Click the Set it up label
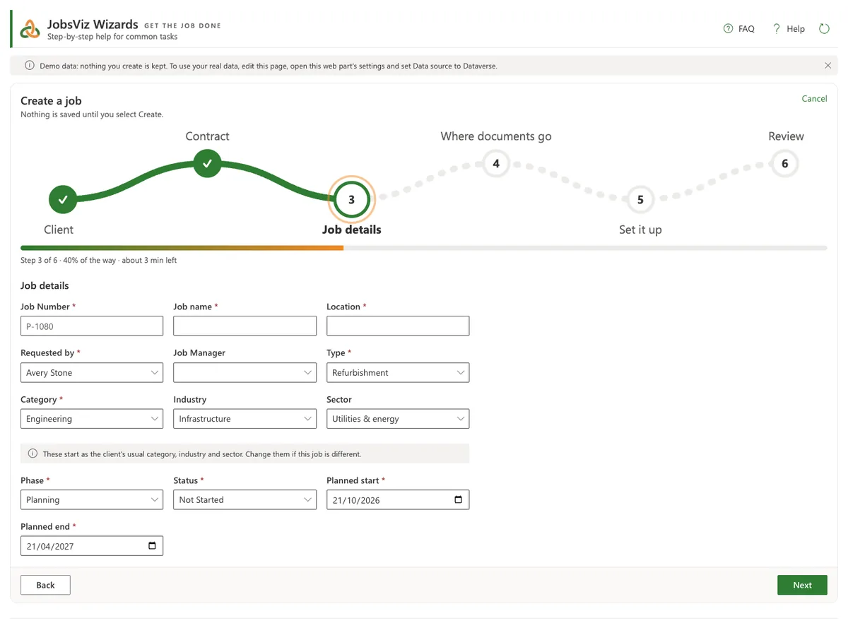 [640, 230]
